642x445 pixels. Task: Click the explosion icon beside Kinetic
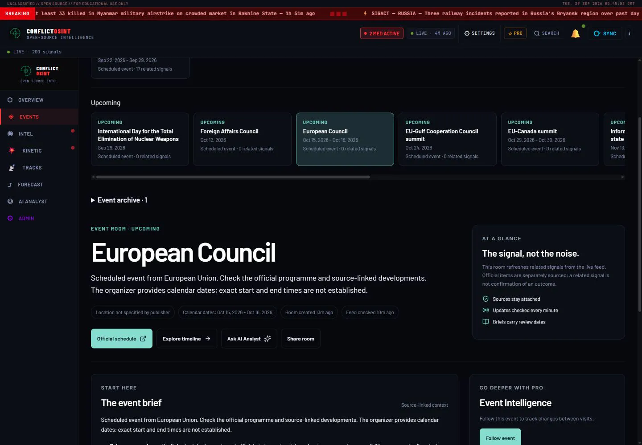(12, 150)
